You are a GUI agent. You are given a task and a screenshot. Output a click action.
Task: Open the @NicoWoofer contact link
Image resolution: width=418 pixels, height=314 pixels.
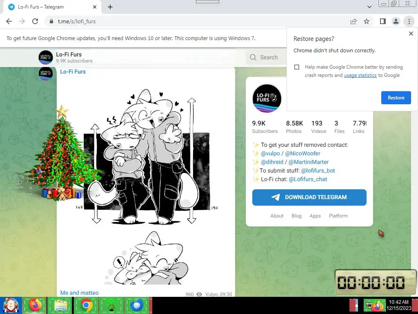tap(302, 154)
